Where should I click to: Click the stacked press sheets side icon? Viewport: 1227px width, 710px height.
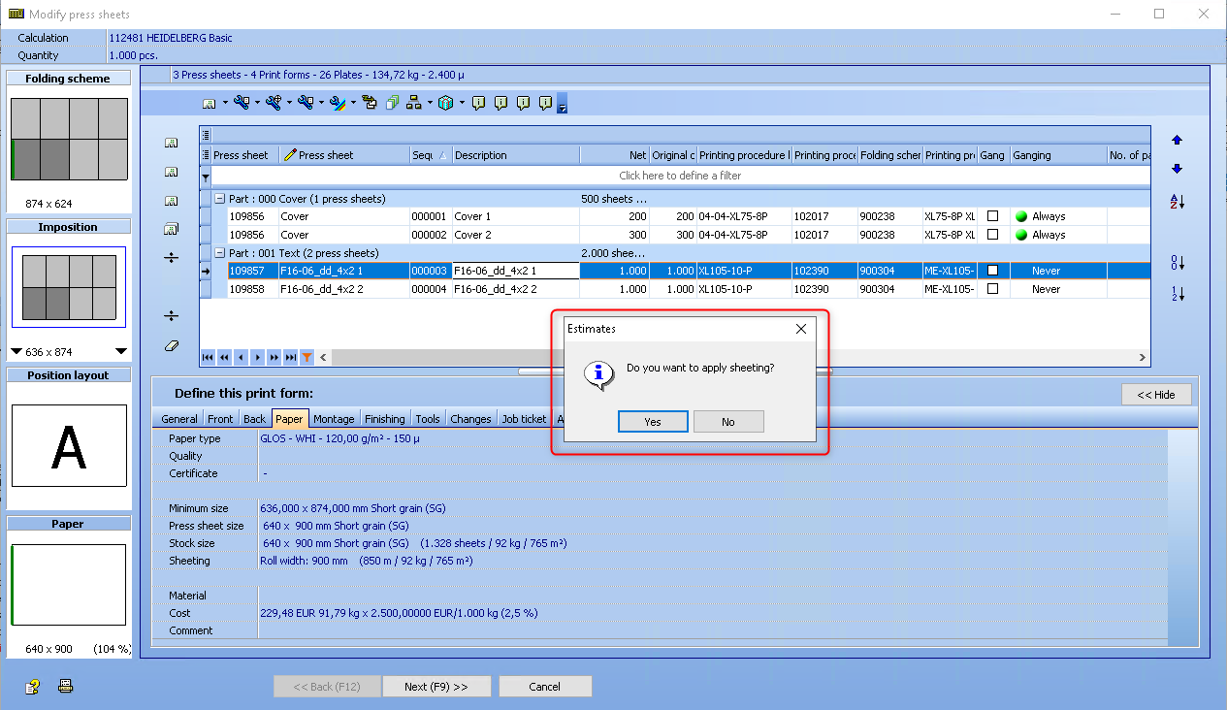coord(172,229)
